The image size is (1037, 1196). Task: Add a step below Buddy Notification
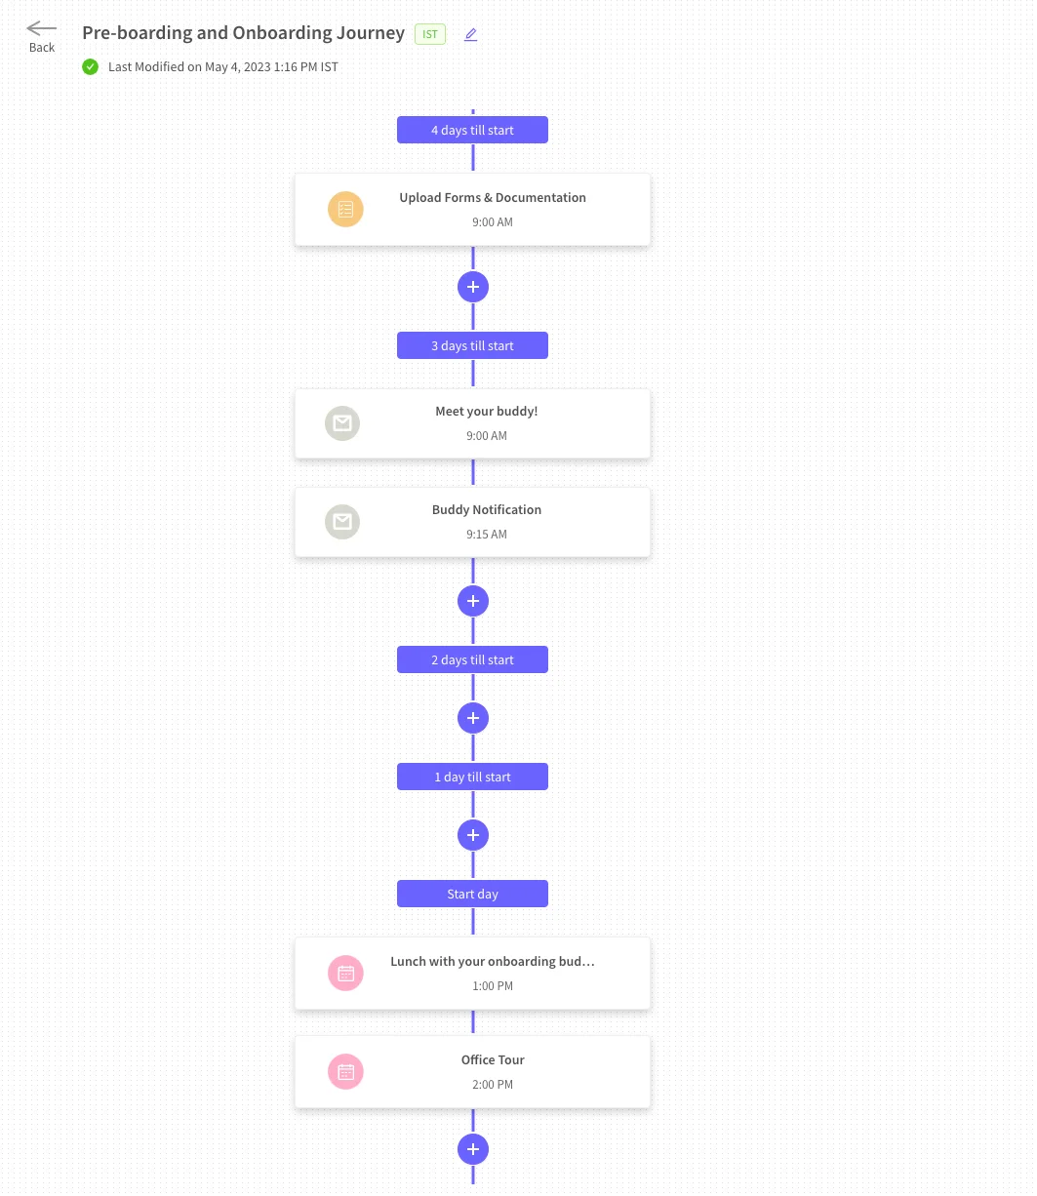473,601
